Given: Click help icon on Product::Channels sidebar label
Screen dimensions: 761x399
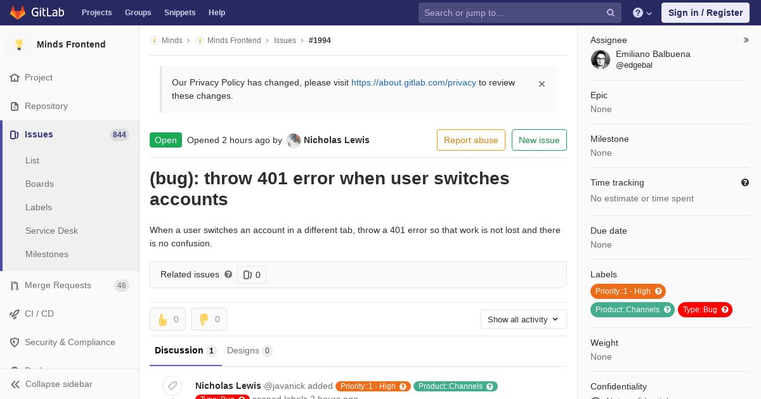Looking at the screenshot, I should (x=667, y=310).
